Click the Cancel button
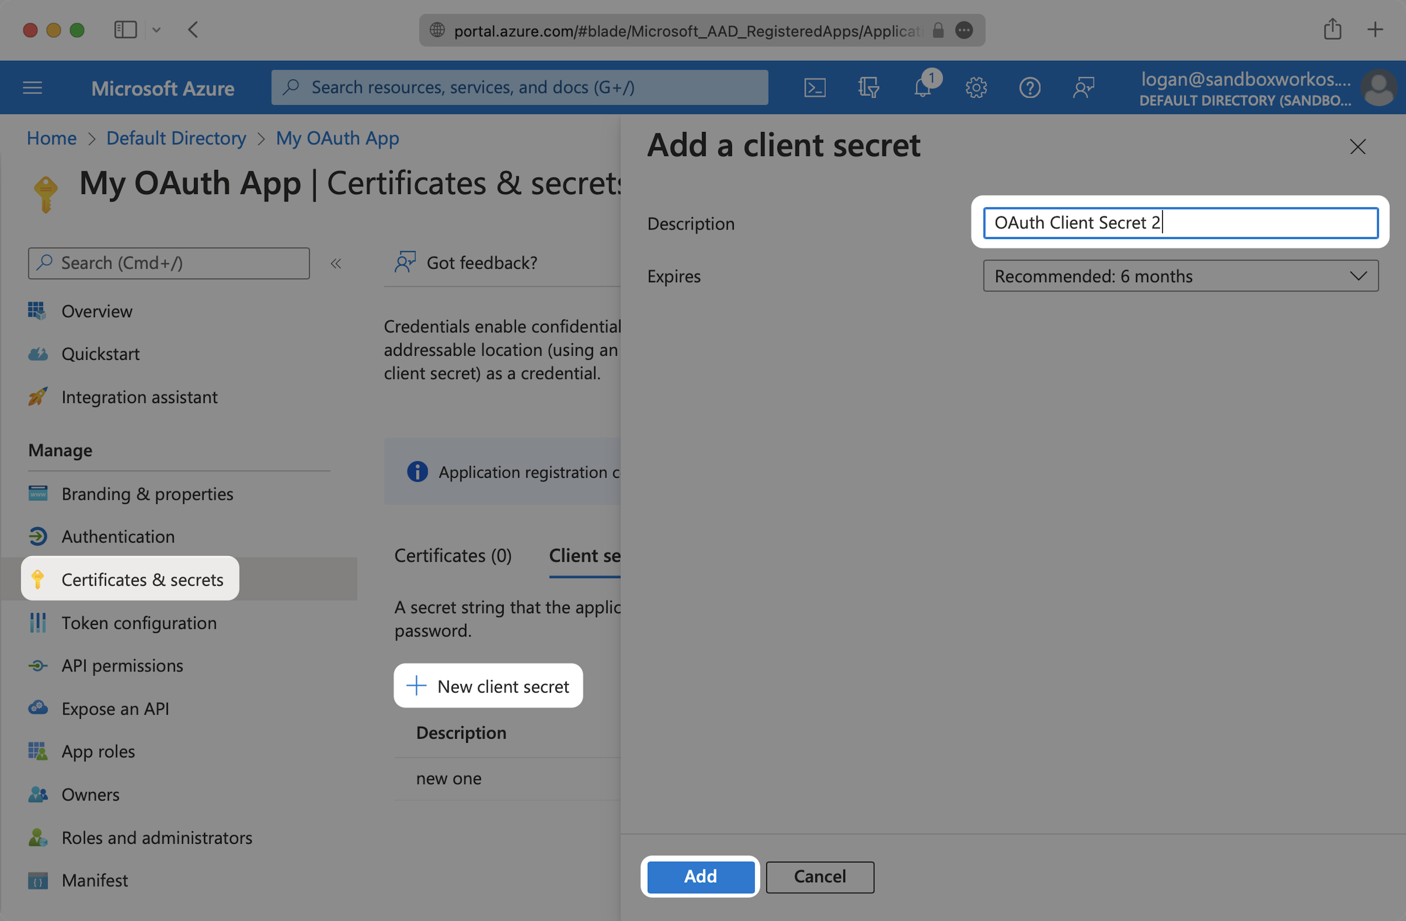 click(819, 876)
